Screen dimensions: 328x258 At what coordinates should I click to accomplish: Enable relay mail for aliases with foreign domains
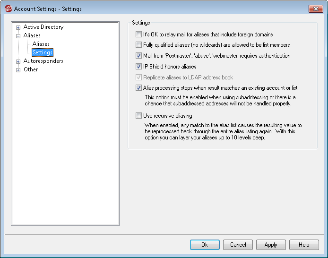pos(138,34)
